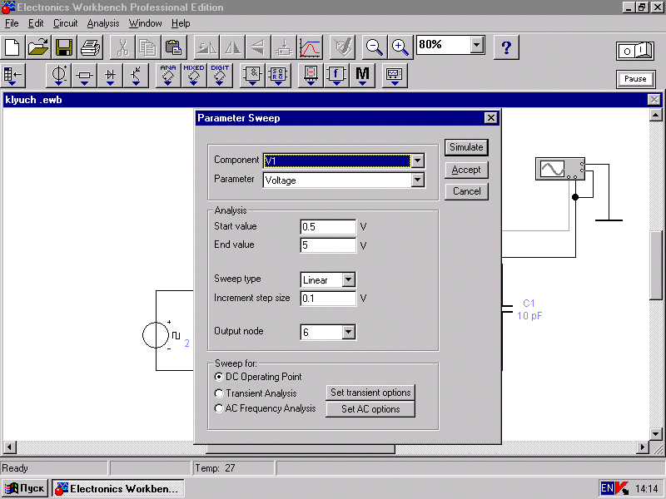The height and width of the screenshot is (499, 666).
Task: Create subcircuit icon in toolbar
Action: point(284,47)
